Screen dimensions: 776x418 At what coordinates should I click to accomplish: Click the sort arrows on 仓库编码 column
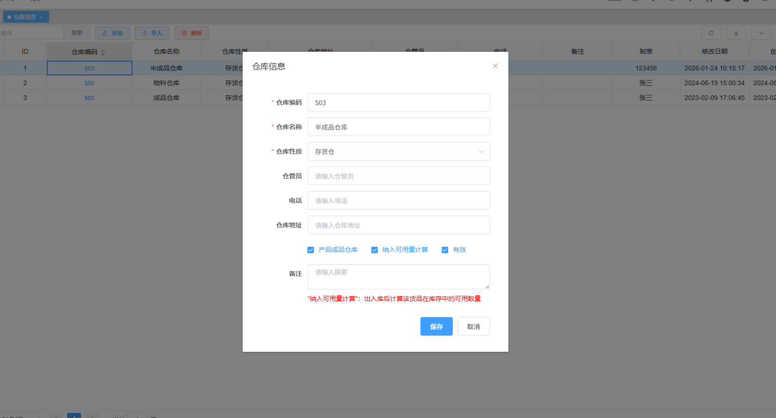(103, 52)
